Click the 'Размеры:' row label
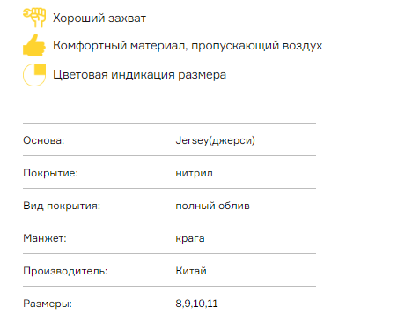 (48, 304)
